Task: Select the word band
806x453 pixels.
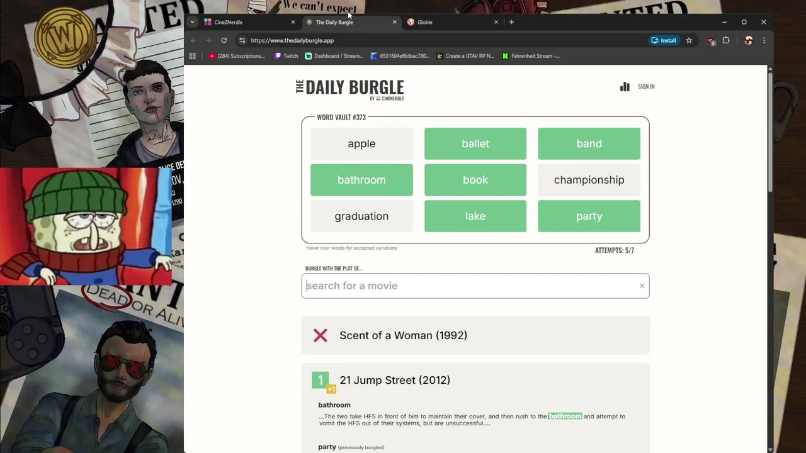Action: [x=589, y=143]
